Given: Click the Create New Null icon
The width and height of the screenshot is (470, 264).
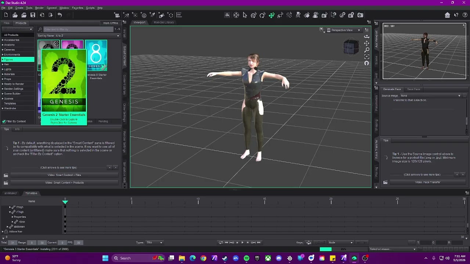Looking at the screenshot, I should [x=170, y=15].
